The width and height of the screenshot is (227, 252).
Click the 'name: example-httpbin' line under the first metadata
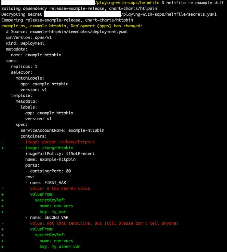(x=36, y=55)
